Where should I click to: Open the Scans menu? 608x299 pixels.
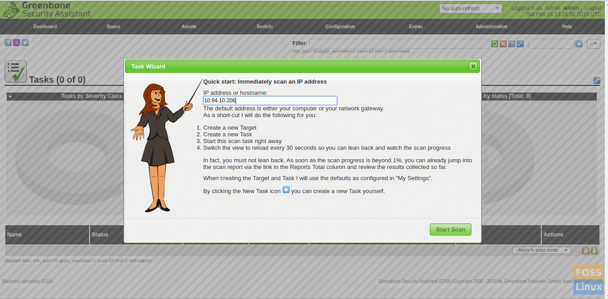tap(113, 26)
